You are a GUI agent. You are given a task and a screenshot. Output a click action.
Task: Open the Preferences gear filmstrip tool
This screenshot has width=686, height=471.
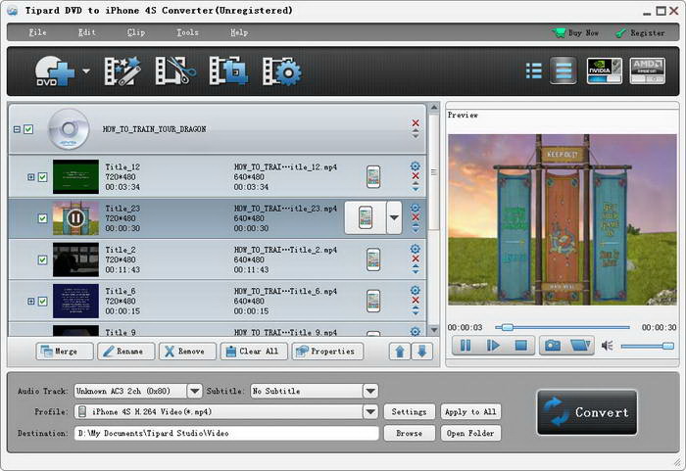282,71
